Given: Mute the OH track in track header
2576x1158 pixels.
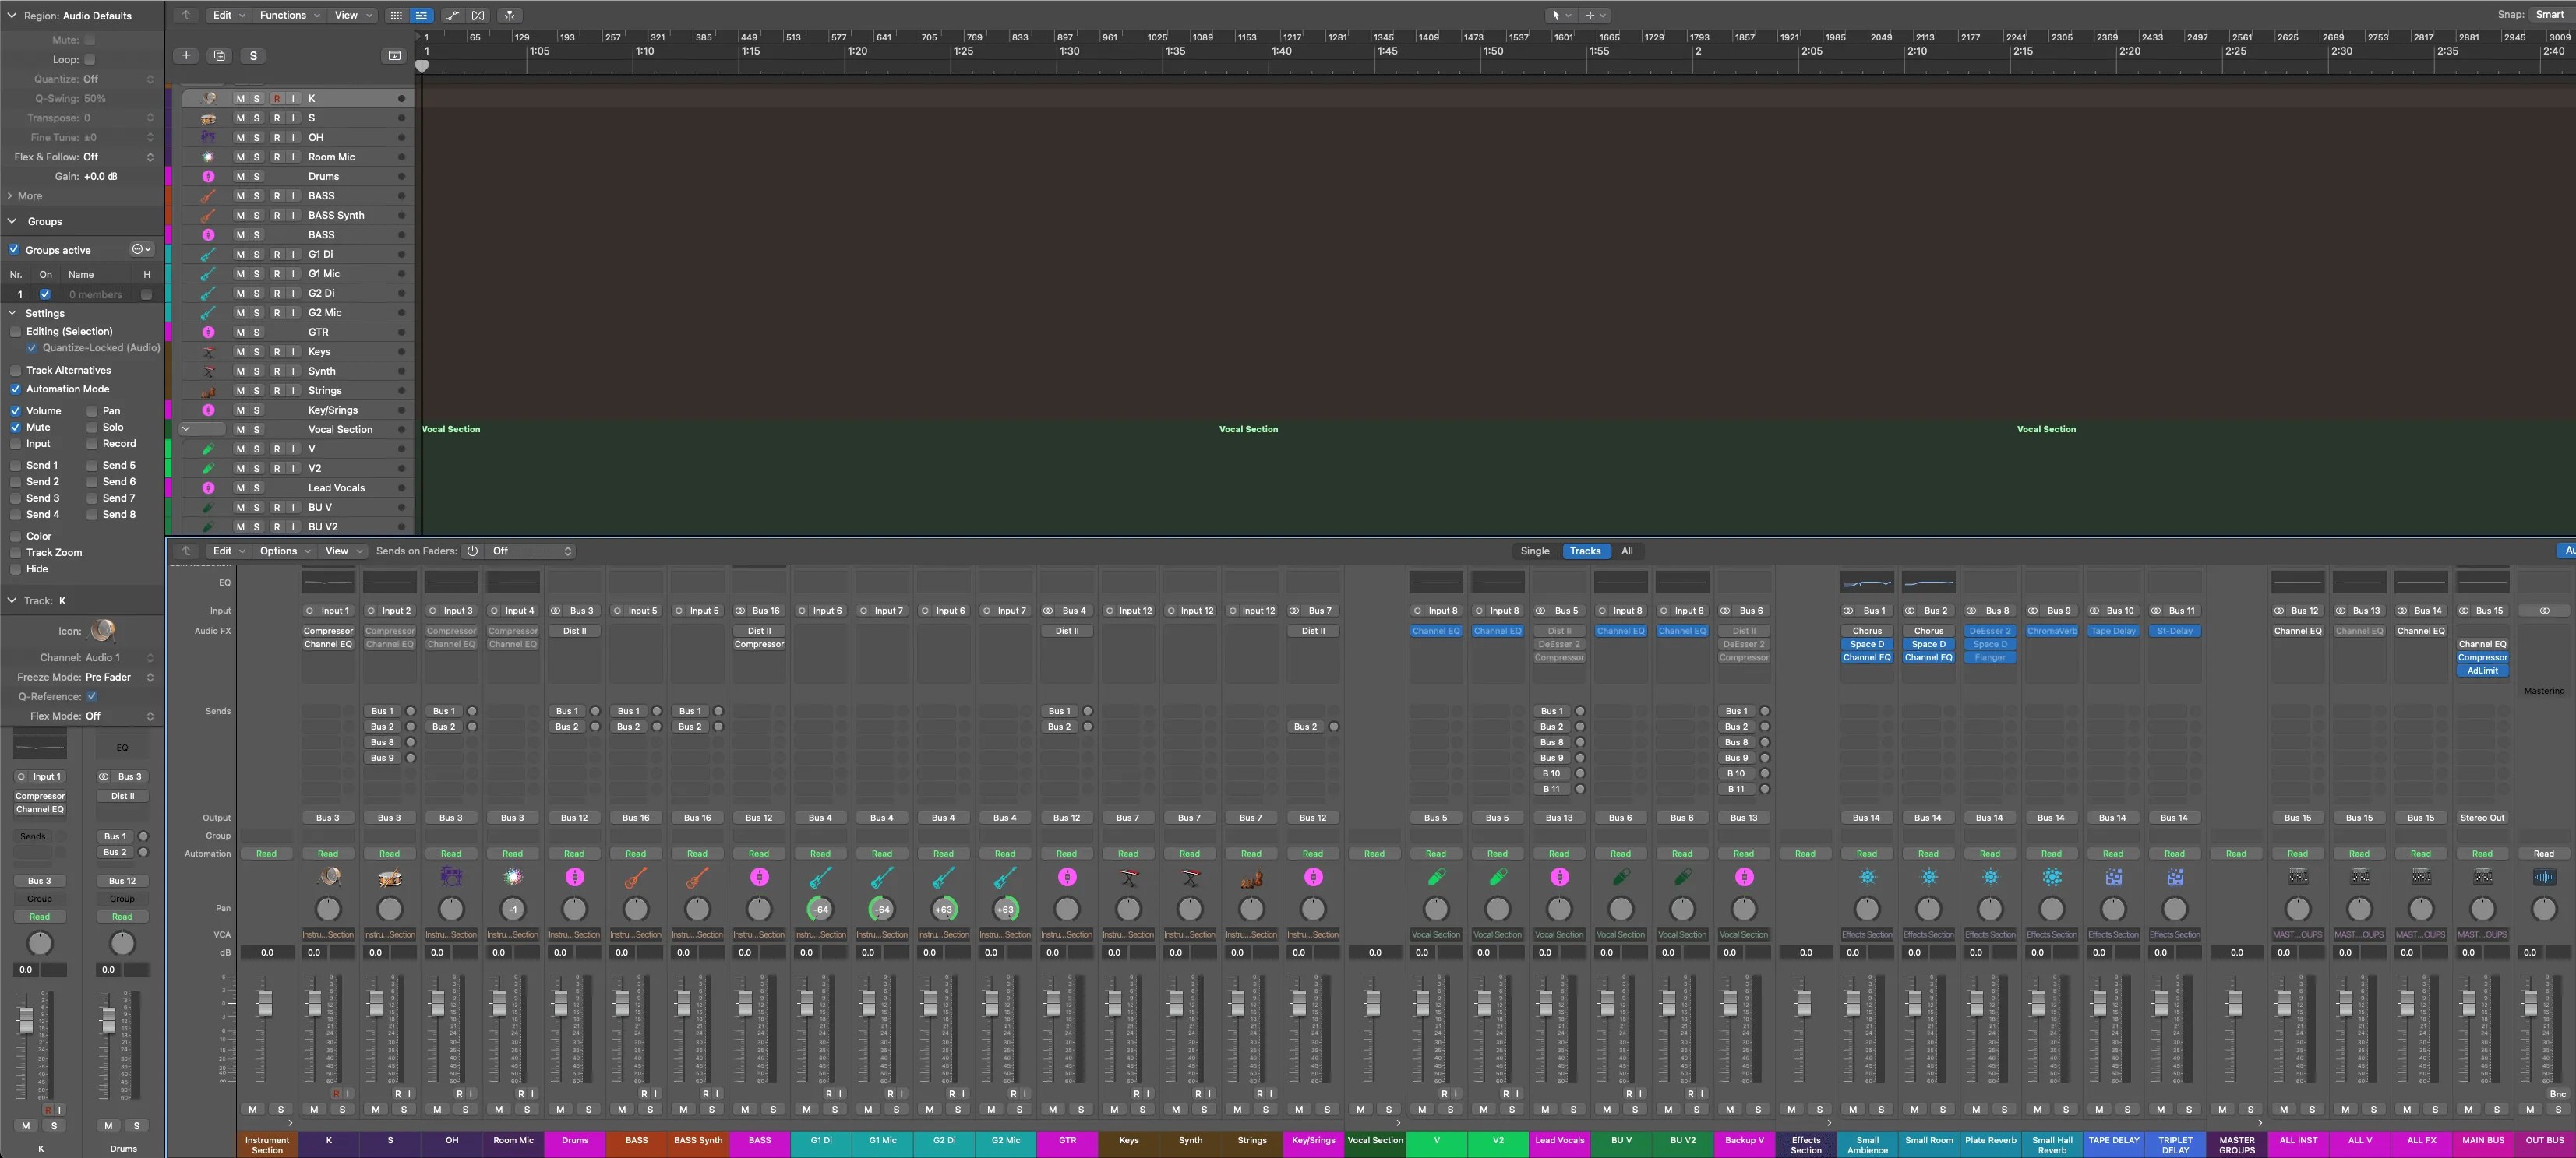Looking at the screenshot, I should pyautogui.click(x=240, y=137).
